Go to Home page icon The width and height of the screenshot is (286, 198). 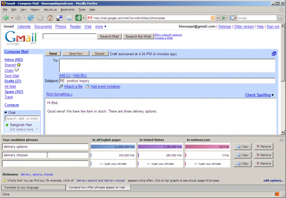tap(50, 18)
